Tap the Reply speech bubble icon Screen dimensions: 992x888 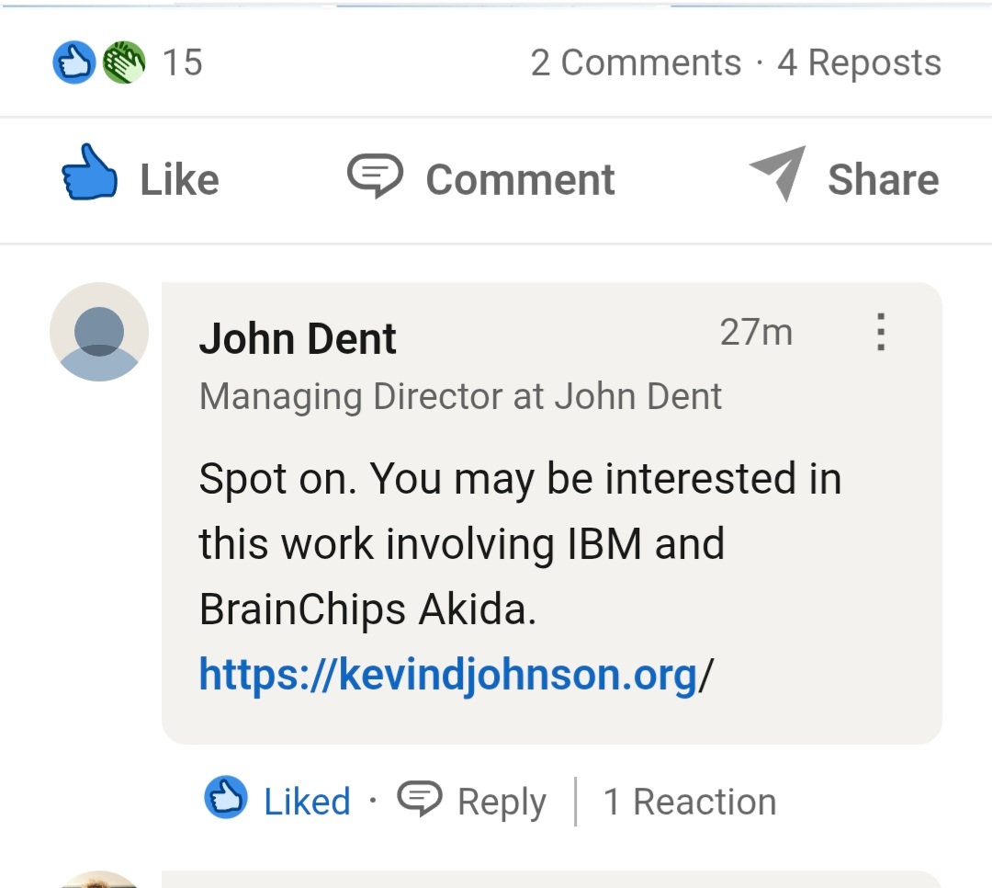(422, 799)
